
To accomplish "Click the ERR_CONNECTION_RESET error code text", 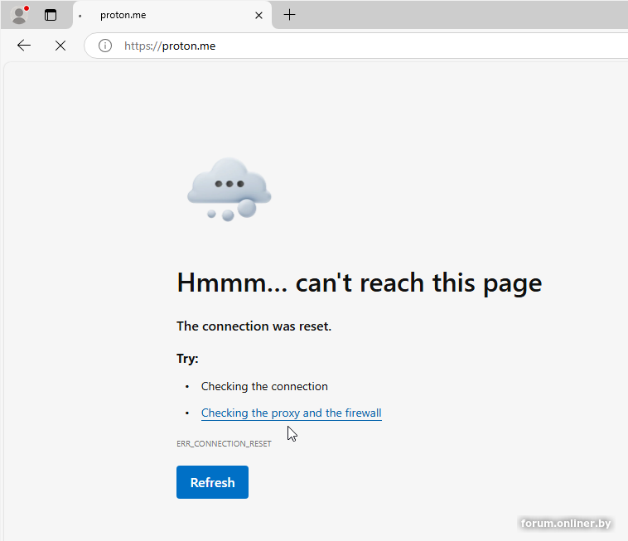I will click(224, 444).
